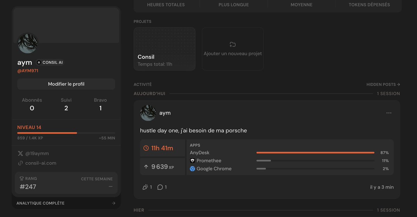Click the Abonnés count

pos(32,108)
